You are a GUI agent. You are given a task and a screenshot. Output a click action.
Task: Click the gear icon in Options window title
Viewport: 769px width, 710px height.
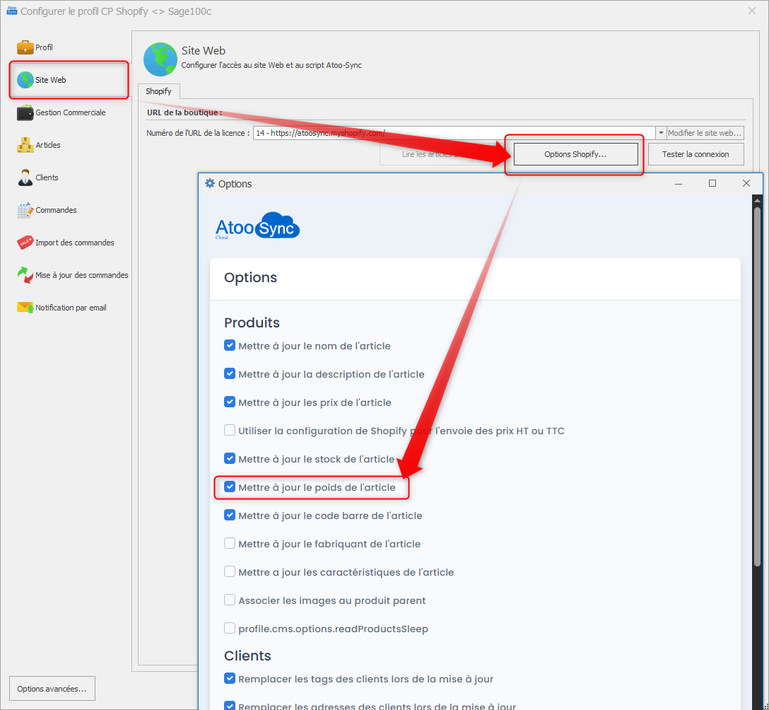point(210,183)
